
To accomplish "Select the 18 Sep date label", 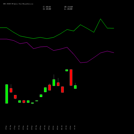I will (19, 128).
